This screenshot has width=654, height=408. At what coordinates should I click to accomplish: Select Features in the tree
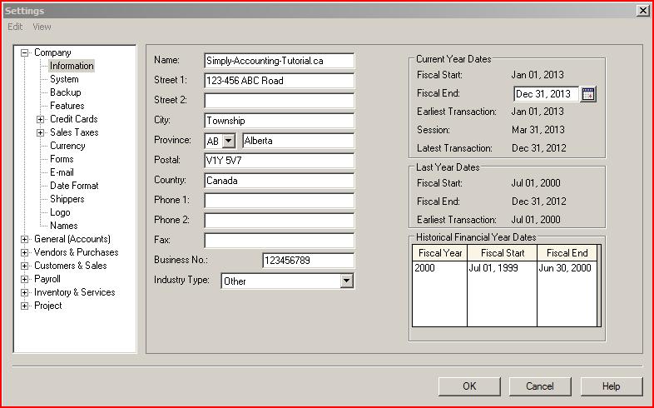pyautogui.click(x=67, y=106)
